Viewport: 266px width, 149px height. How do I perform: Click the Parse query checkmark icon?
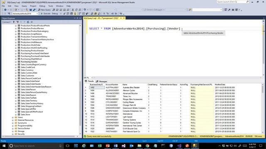[64, 14]
